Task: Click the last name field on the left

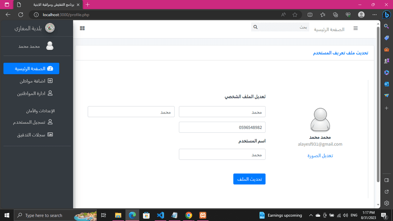Action: pos(131,112)
